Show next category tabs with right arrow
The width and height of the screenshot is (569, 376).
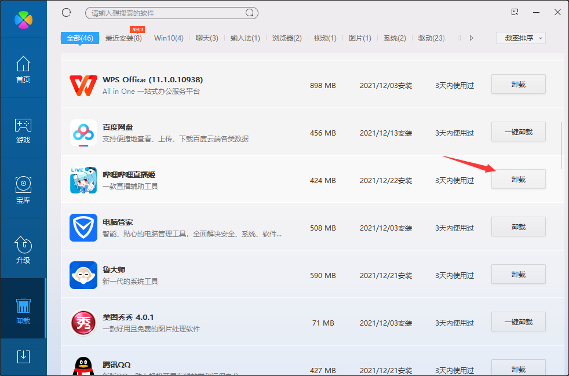tap(471, 38)
